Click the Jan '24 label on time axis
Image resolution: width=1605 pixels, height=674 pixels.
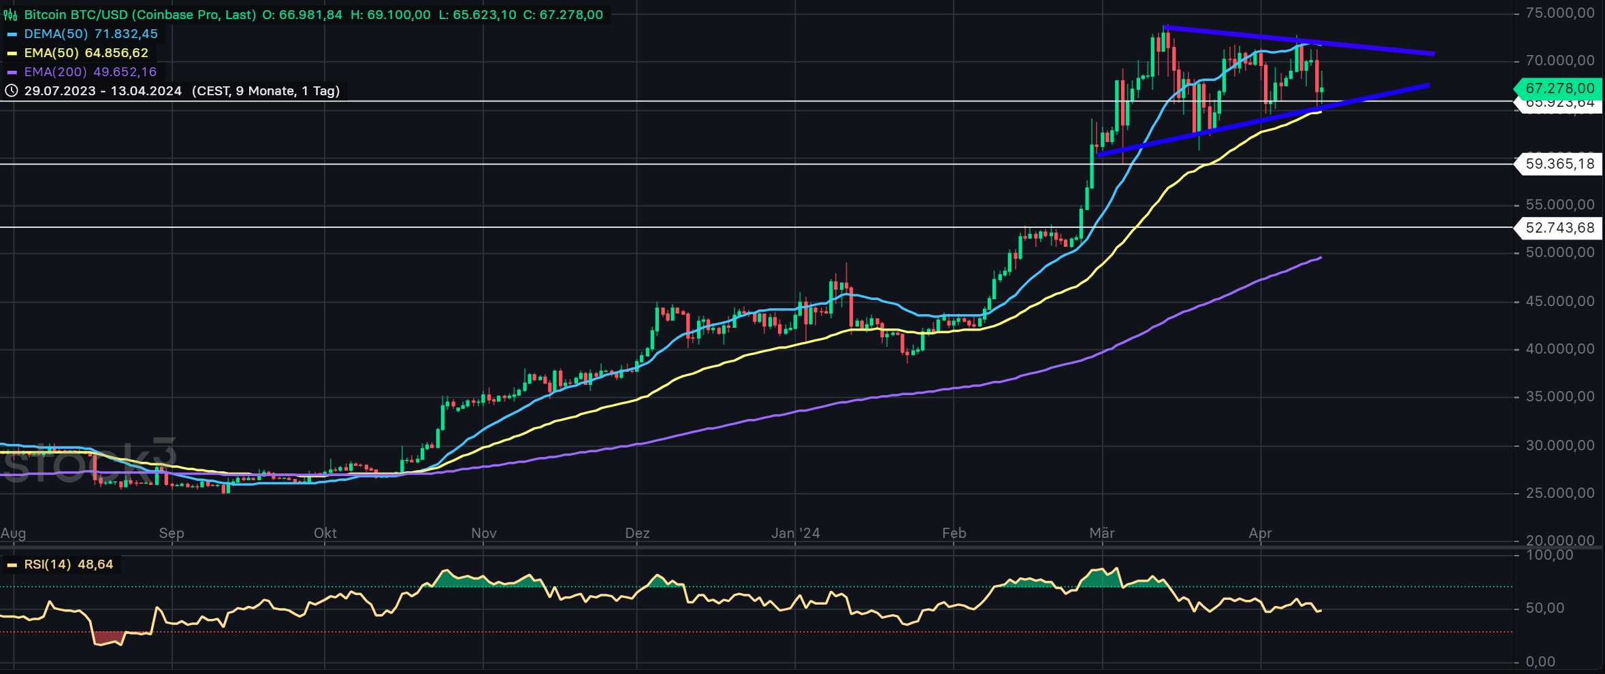(x=796, y=533)
